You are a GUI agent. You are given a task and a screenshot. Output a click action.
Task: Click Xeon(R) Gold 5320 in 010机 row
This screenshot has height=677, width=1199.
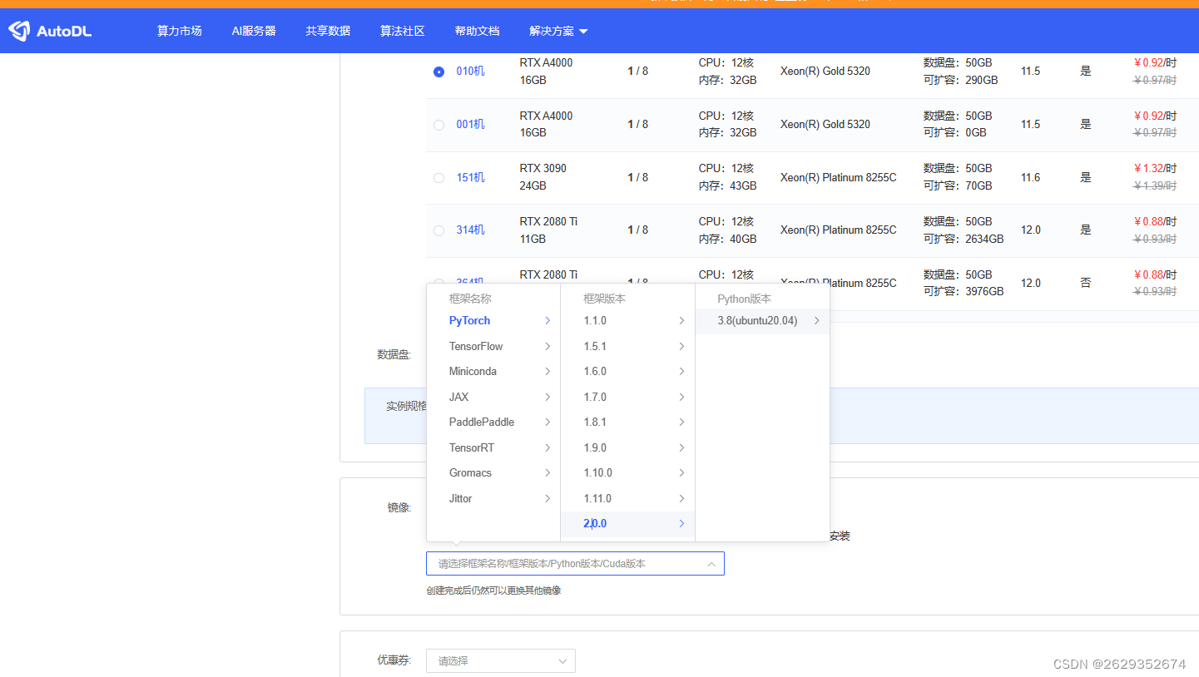pos(825,72)
